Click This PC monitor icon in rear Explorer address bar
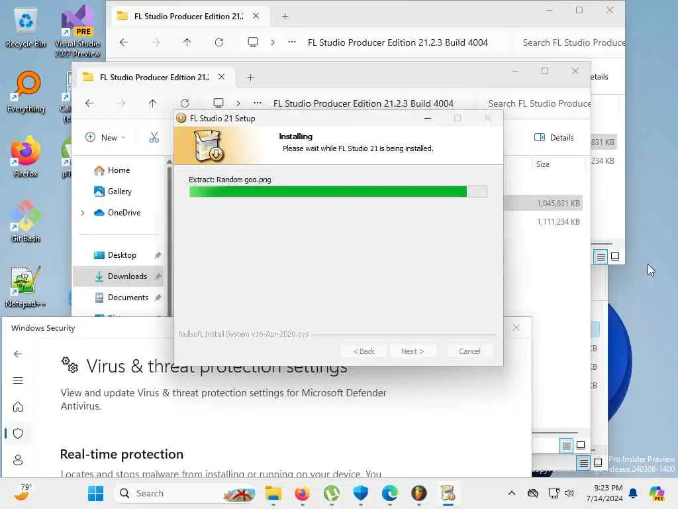 pos(253,42)
